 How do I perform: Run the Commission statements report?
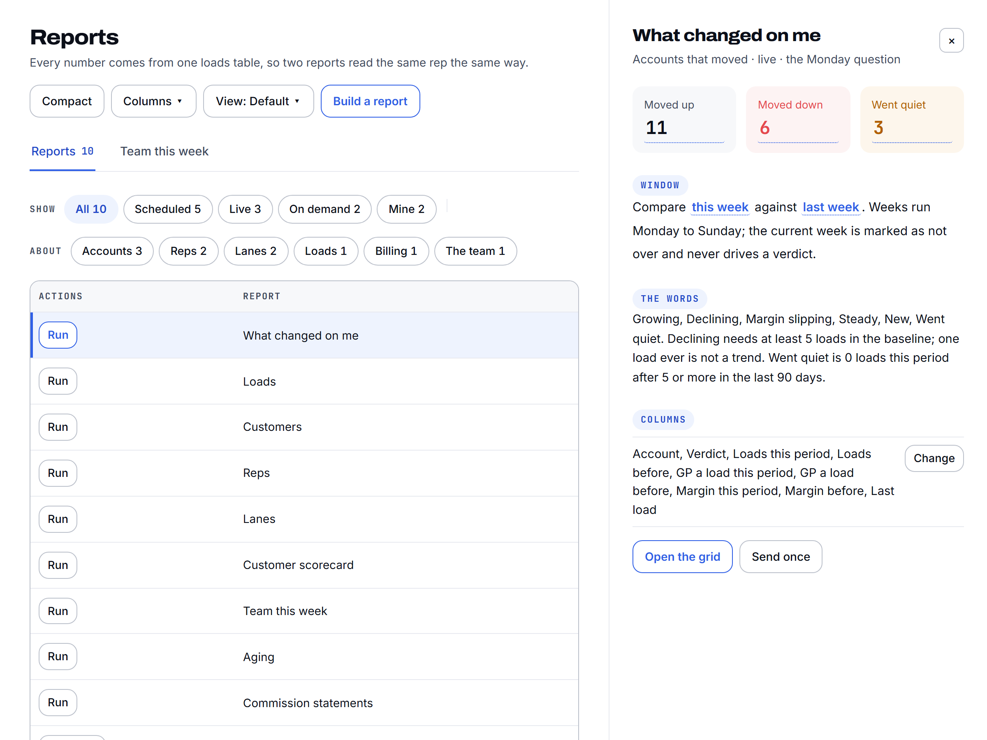click(58, 703)
